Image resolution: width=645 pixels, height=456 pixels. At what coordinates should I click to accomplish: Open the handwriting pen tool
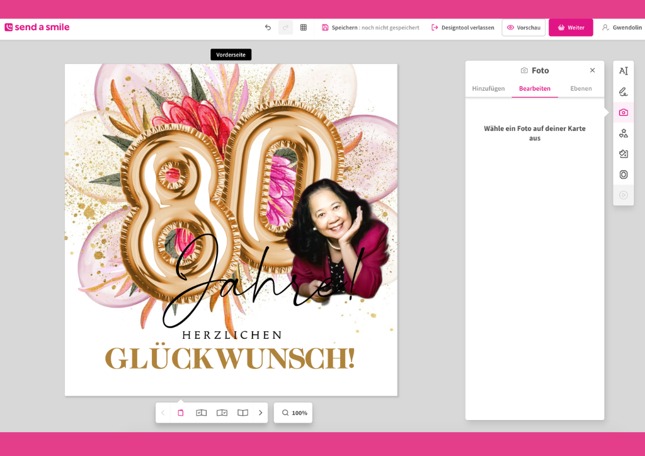pos(623,91)
